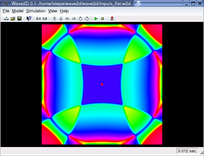Open the File menu
The image size is (204, 156).
pos(6,11)
